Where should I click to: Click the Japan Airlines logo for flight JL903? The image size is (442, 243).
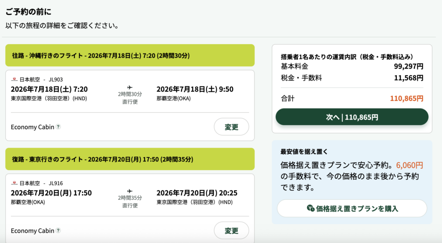click(x=15, y=79)
